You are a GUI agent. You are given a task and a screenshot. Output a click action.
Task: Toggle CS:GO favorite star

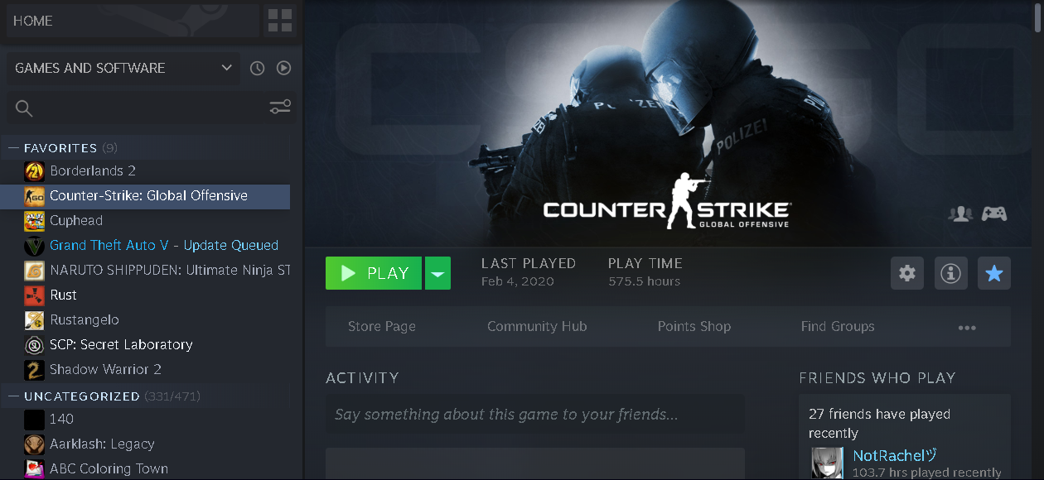pyautogui.click(x=994, y=273)
